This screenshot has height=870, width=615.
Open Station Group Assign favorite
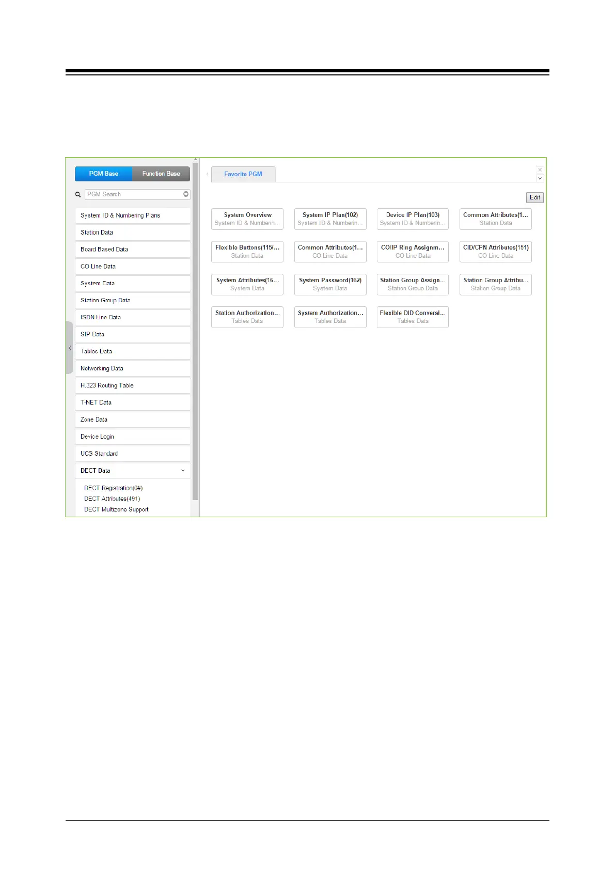413,285
